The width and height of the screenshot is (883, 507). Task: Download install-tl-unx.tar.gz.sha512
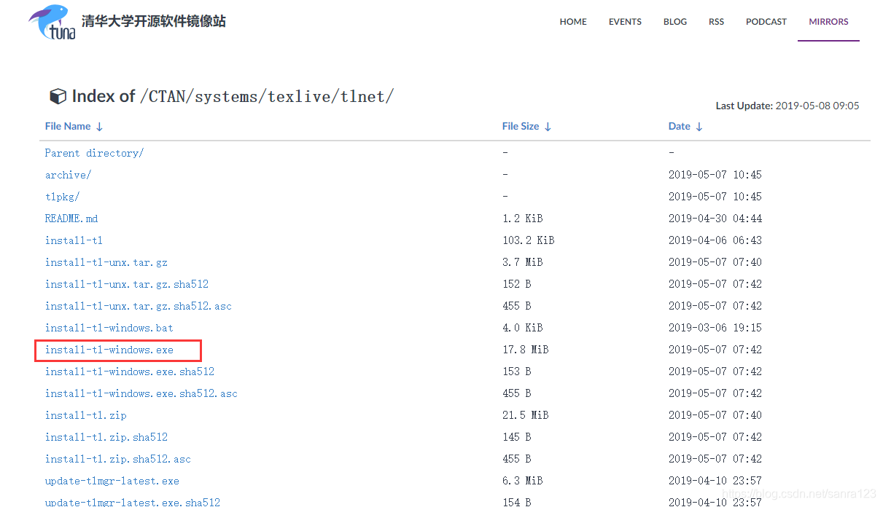coord(126,284)
